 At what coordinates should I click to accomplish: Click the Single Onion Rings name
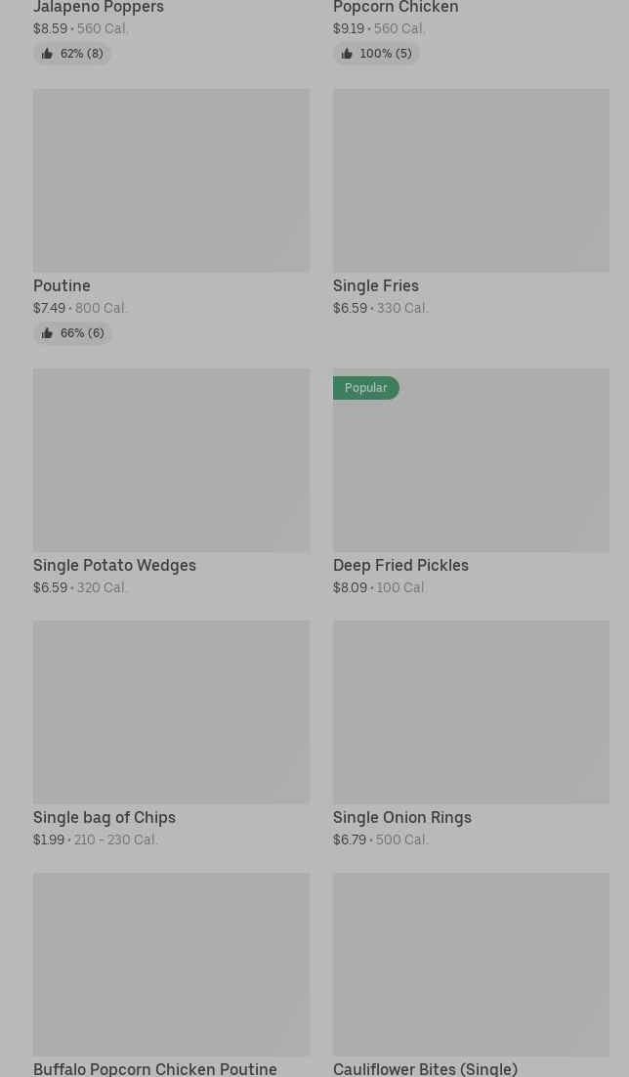click(402, 818)
